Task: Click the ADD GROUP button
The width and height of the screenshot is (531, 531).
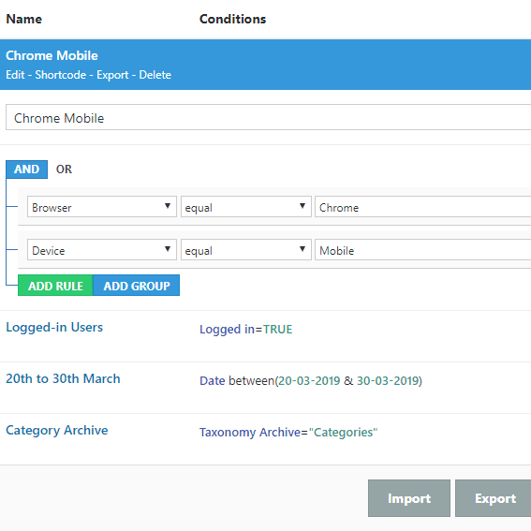Action: pyautogui.click(x=137, y=286)
